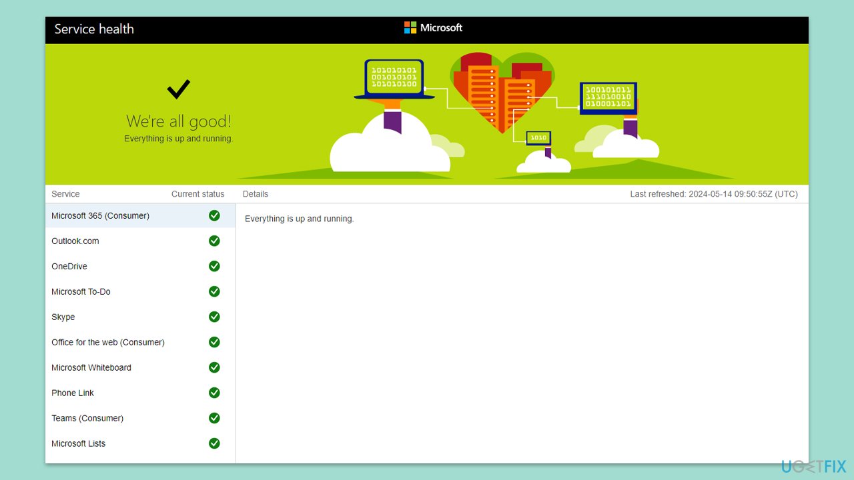Select Phone Link service row
The height and width of the screenshot is (480, 854).
[x=140, y=393]
